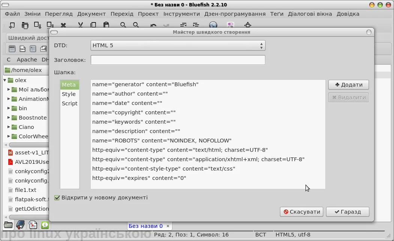
Task: Open the /home/olex path combo box
Action: point(26,70)
